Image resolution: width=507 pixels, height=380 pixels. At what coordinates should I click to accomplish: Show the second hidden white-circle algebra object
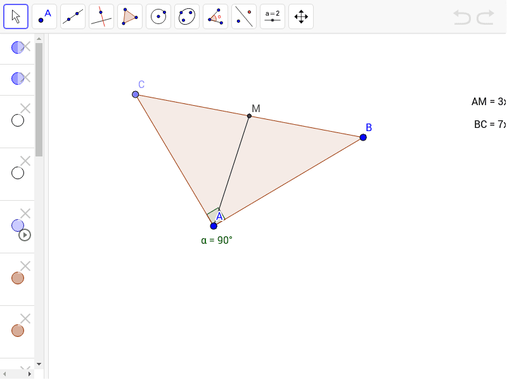18,173
